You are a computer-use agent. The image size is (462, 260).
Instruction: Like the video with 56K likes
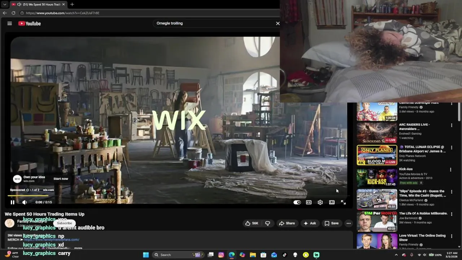[252, 223]
